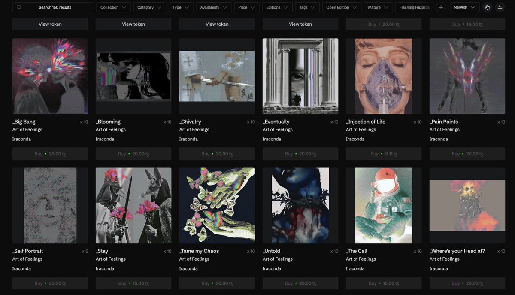Open the Mature filter dropdown
515x295 pixels.
click(x=378, y=7)
